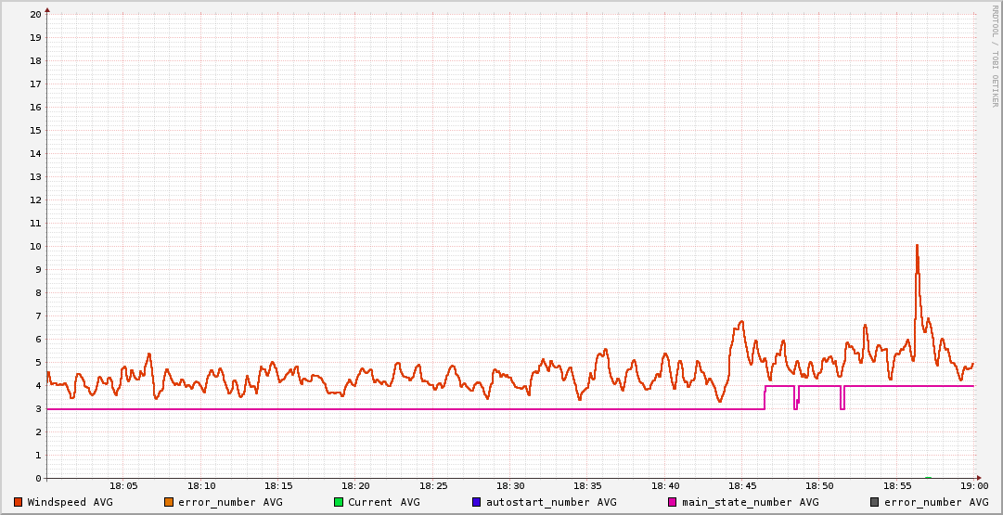The width and height of the screenshot is (1003, 515).
Task: Click the Windspeed AVG legend label
Action: pyautogui.click(x=70, y=502)
